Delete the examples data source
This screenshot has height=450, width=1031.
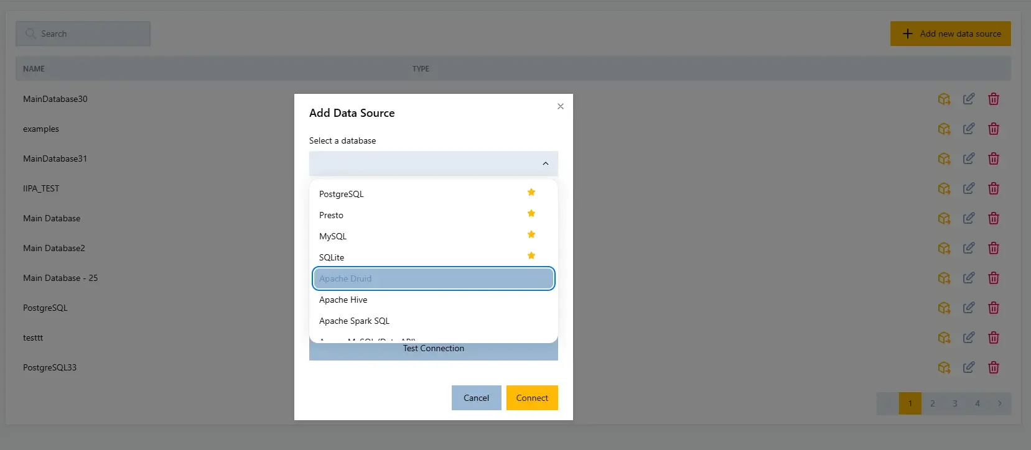[x=994, y=129]
